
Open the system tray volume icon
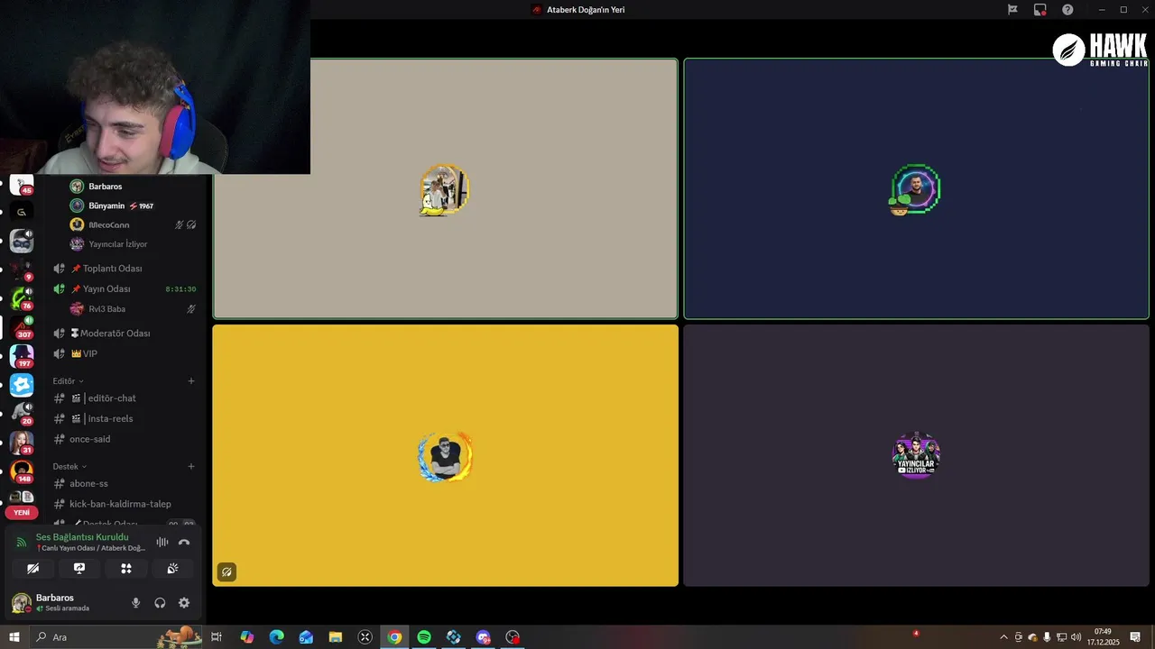coord(1076,637)
